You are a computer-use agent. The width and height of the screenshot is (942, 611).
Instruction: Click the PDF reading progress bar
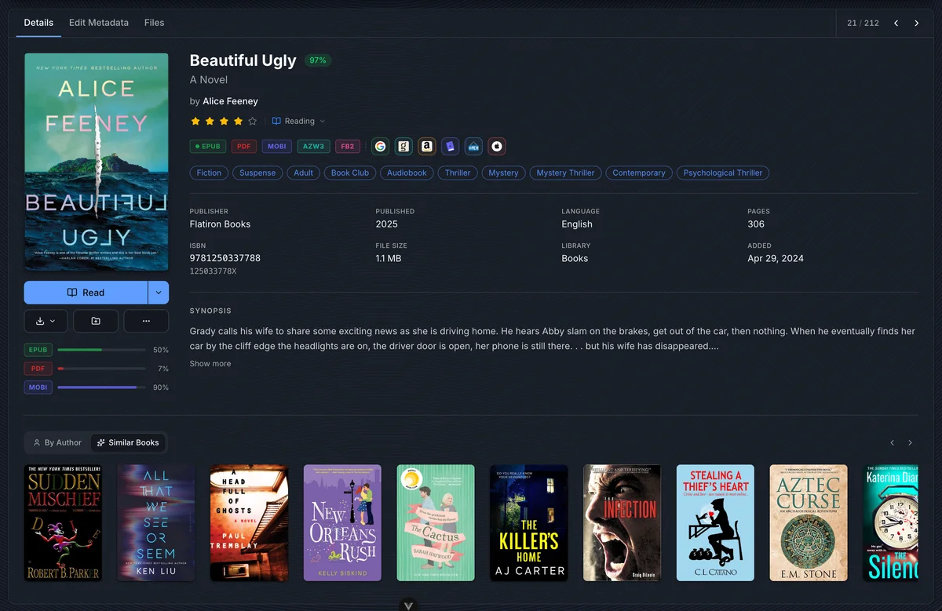[x=102, y=369]
